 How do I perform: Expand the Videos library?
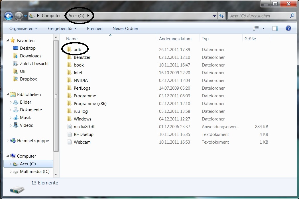11,125
